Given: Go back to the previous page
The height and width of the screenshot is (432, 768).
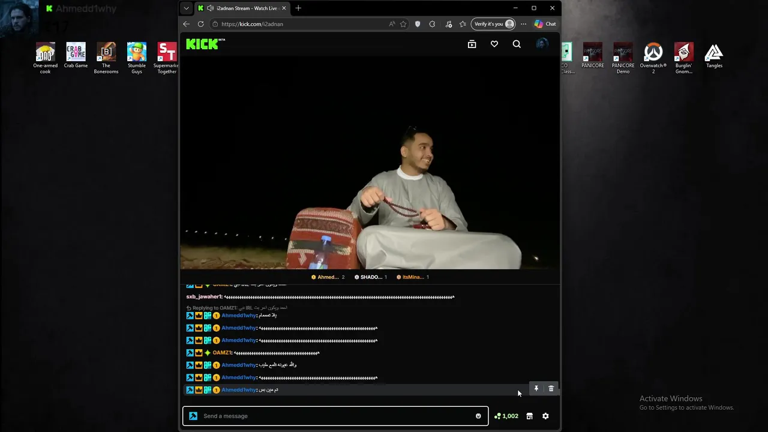Looking at the screenshot, I should tap(186, 24).
